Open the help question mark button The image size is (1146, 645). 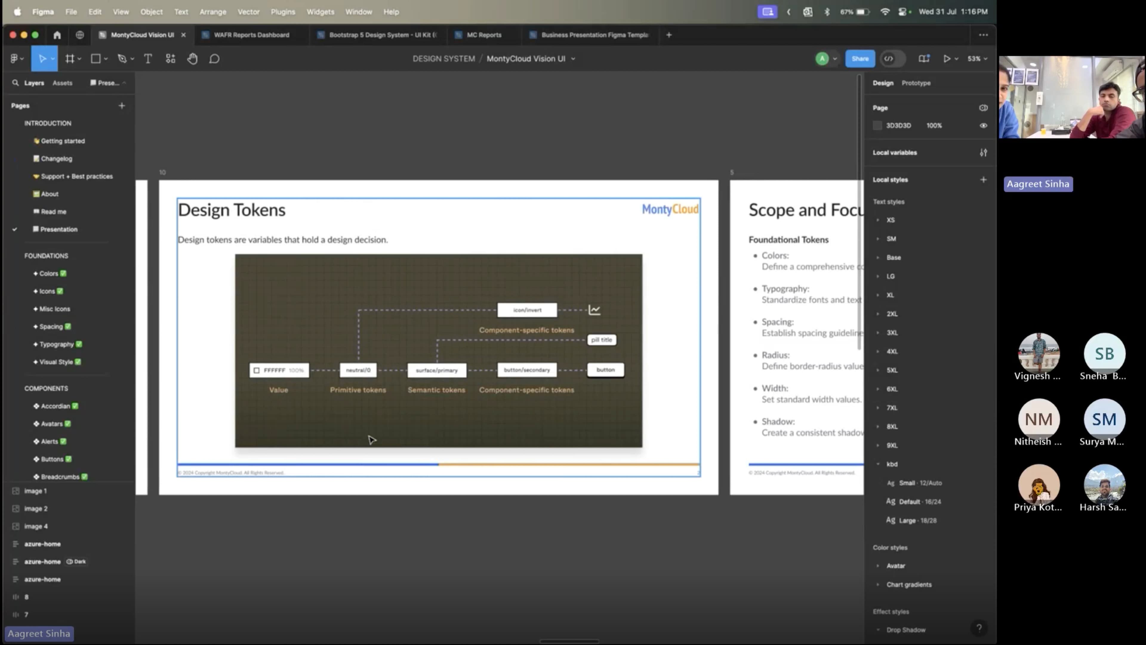979,628
